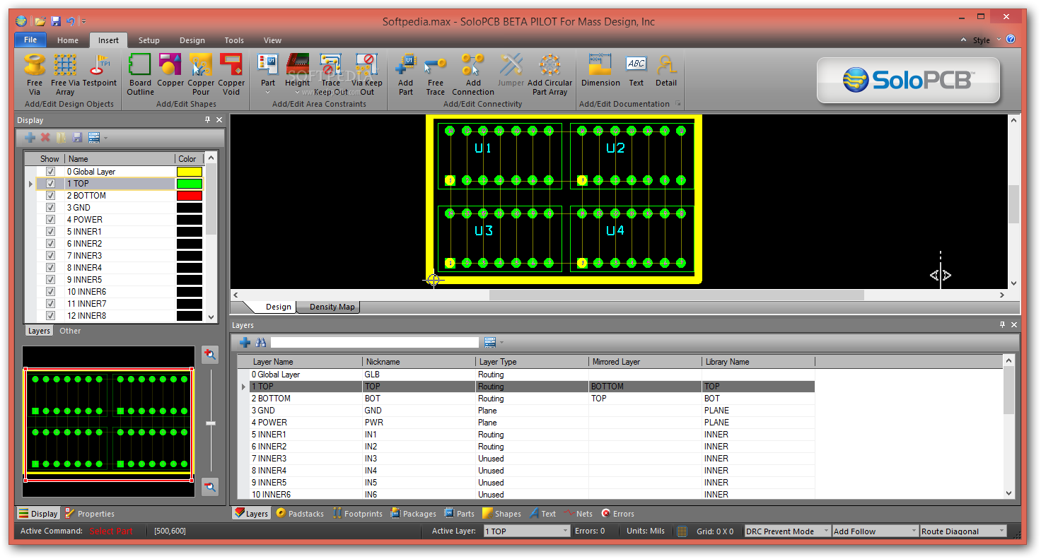This screenshot has width=1041, height=559.
Task: Choose the Board Outline shape tool
Action: (x=140, y=75)
